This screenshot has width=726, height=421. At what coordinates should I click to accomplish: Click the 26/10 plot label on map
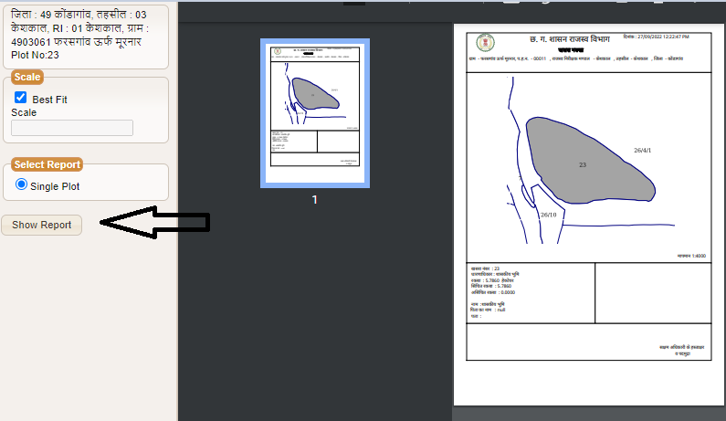tap(548, 215)
